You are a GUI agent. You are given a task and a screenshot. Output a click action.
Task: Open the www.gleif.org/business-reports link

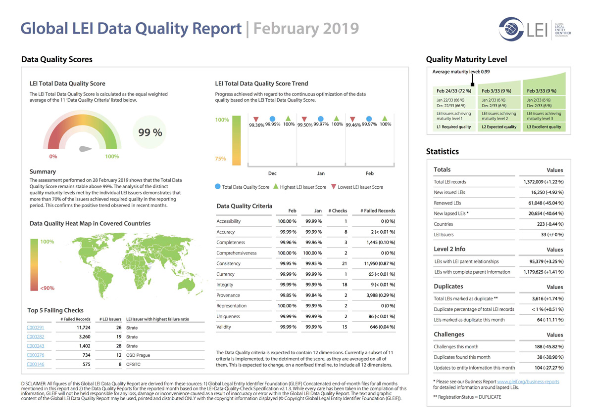(528, 381)
